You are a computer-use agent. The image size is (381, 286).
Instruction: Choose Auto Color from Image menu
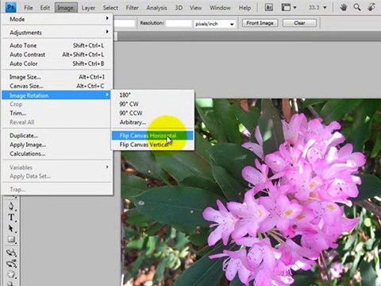57,64
